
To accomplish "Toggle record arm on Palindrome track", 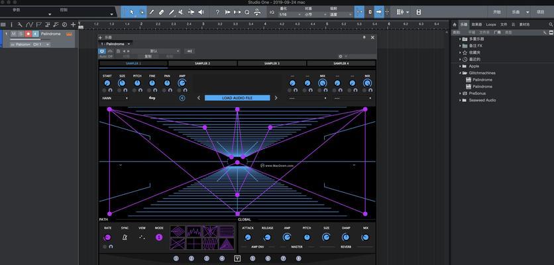I will point(28,34).
